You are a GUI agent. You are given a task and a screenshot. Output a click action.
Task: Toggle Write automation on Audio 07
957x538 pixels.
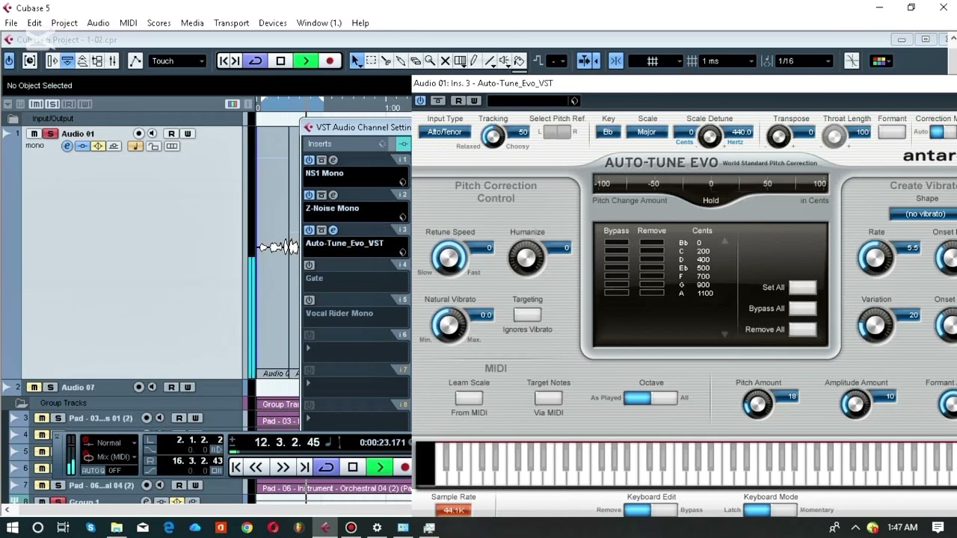coord(188,387)
